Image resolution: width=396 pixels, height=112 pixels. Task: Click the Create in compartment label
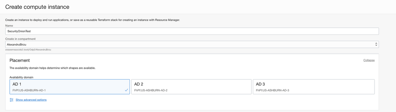pyautogui.click(x=20, y=39)
